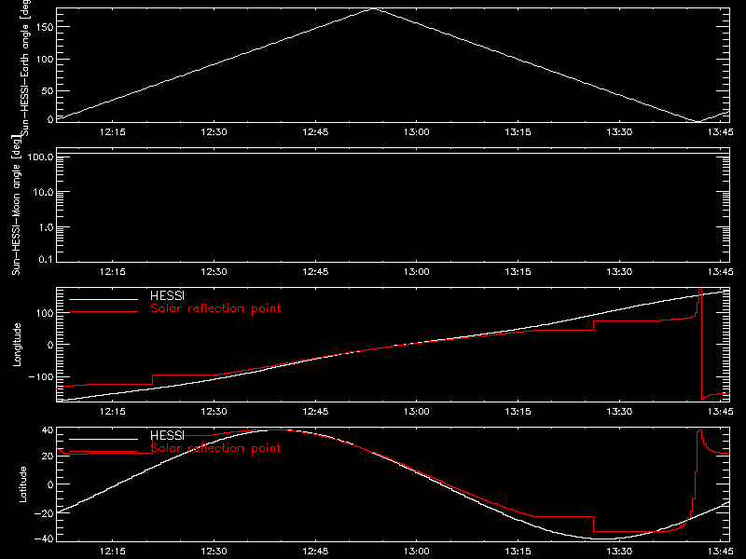Click the 13:15 time label under the Moon angle plot
The width and height of the screenshot is (746, 559).
518,272
